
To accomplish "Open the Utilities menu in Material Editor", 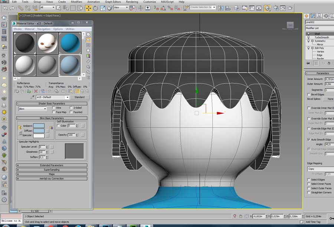I will 70,29.
